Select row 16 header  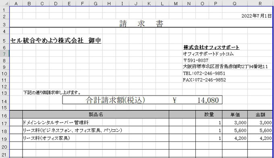point(4,116)
